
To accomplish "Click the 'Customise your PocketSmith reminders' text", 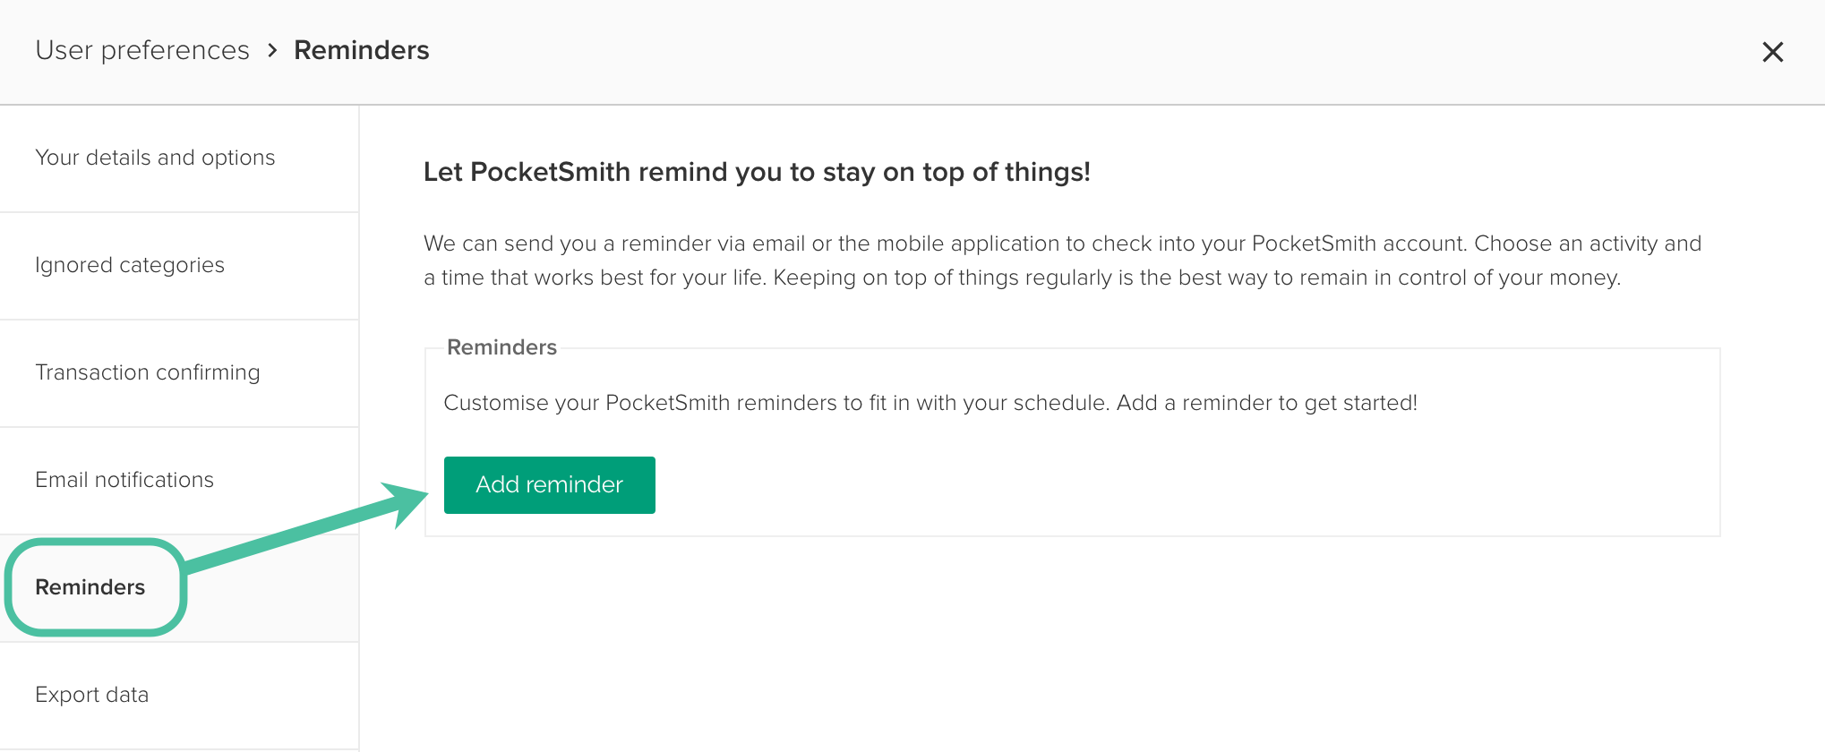I will pyautogui.click(x=930, y=403).
